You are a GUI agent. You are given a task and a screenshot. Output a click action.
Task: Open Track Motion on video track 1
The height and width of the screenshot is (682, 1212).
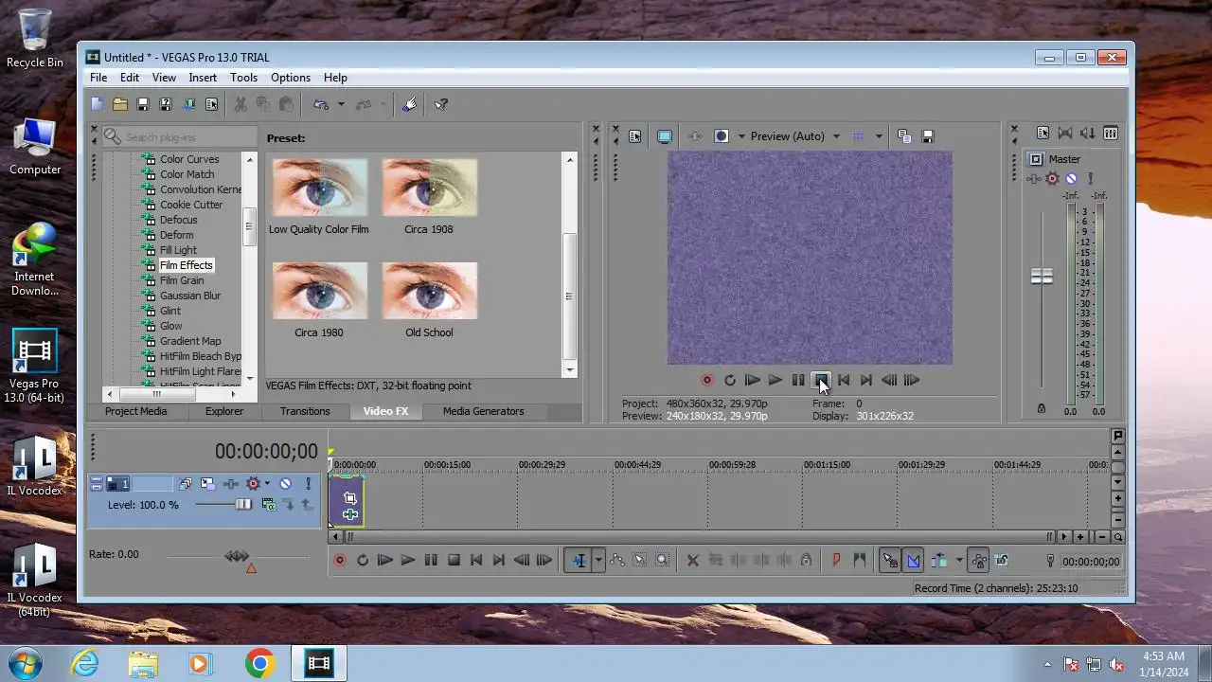[x=207, y=484]
